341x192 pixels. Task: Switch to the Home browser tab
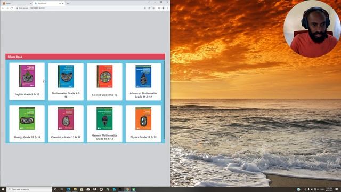(x=17, y=4)
